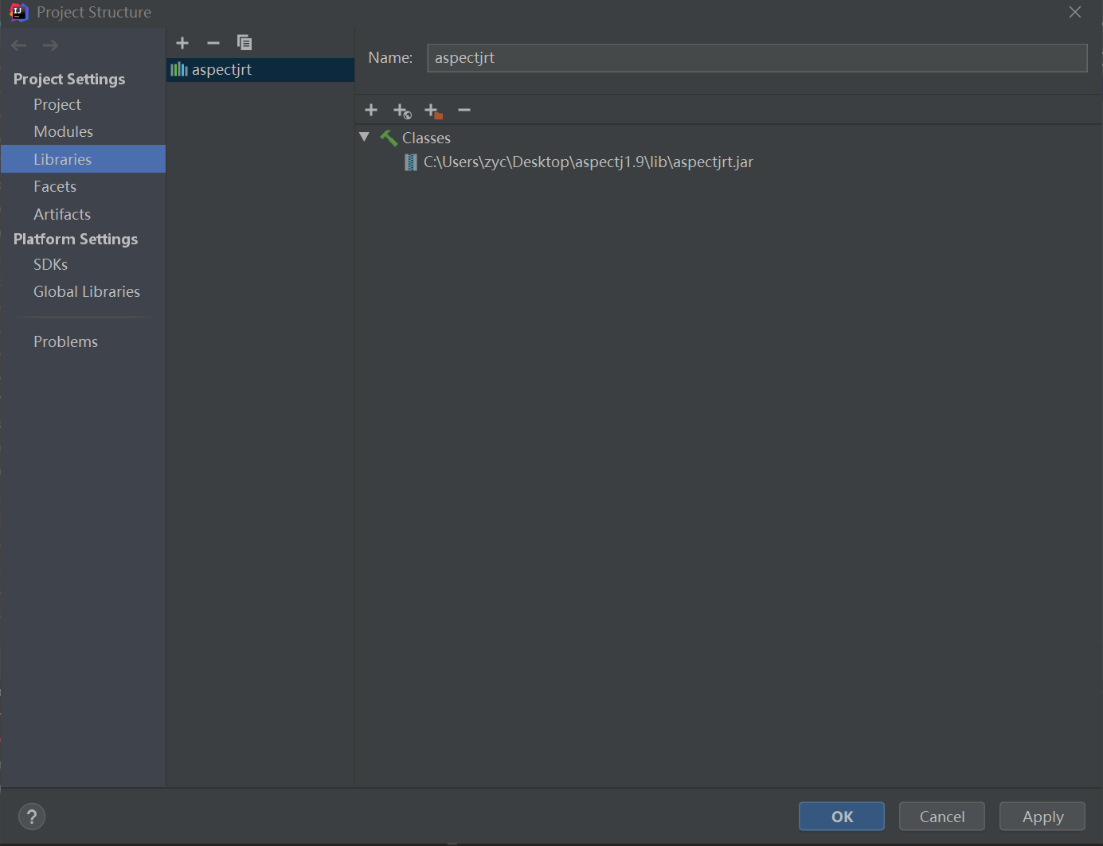Copy the selected library with copy icon
Viewport: 1103px width, 846px height.
pyautogui.click(x=244, y=43)
